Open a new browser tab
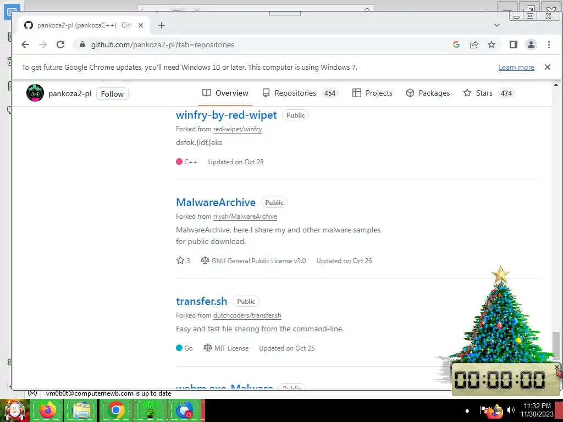 pyautogui.click(x=162, y=25)
